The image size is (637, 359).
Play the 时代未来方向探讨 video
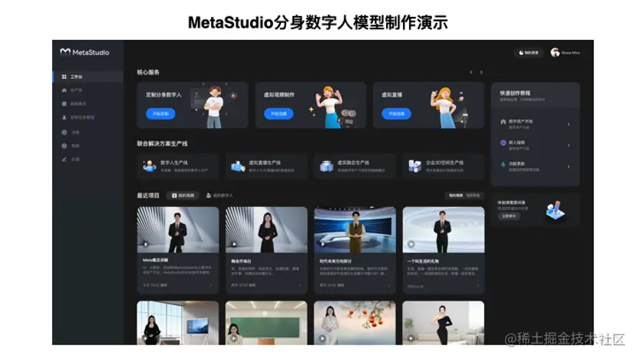point(322,244)
